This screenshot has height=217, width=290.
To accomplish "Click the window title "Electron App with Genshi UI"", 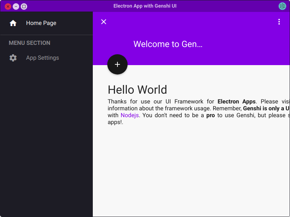I will (145, 6).
